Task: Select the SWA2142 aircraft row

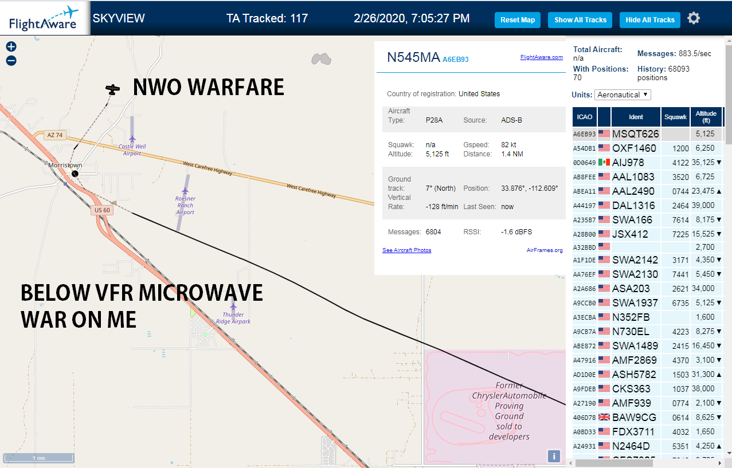Action: tap(648, 259)
